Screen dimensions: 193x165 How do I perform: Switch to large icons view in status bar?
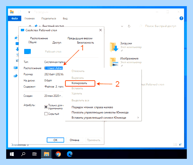[180, 144]
